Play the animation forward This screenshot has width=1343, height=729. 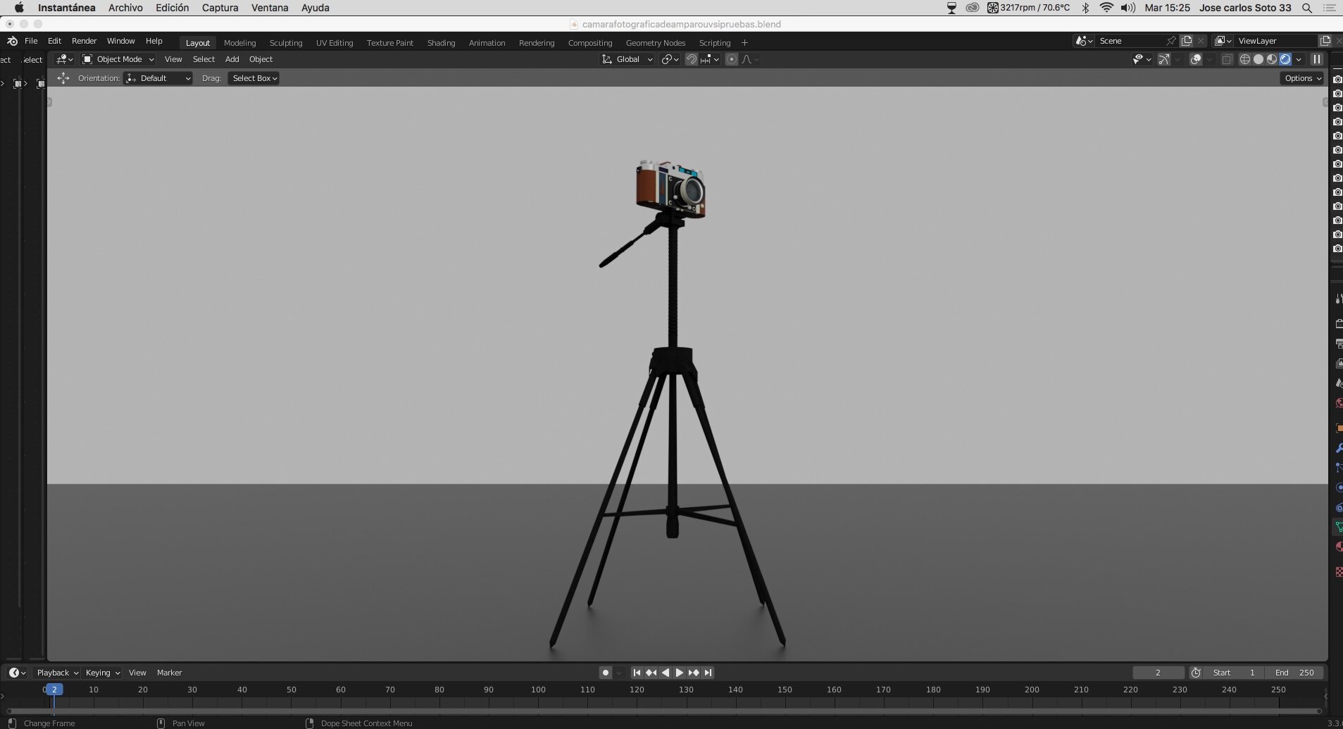pyautogui.click(x=679, y=673)
